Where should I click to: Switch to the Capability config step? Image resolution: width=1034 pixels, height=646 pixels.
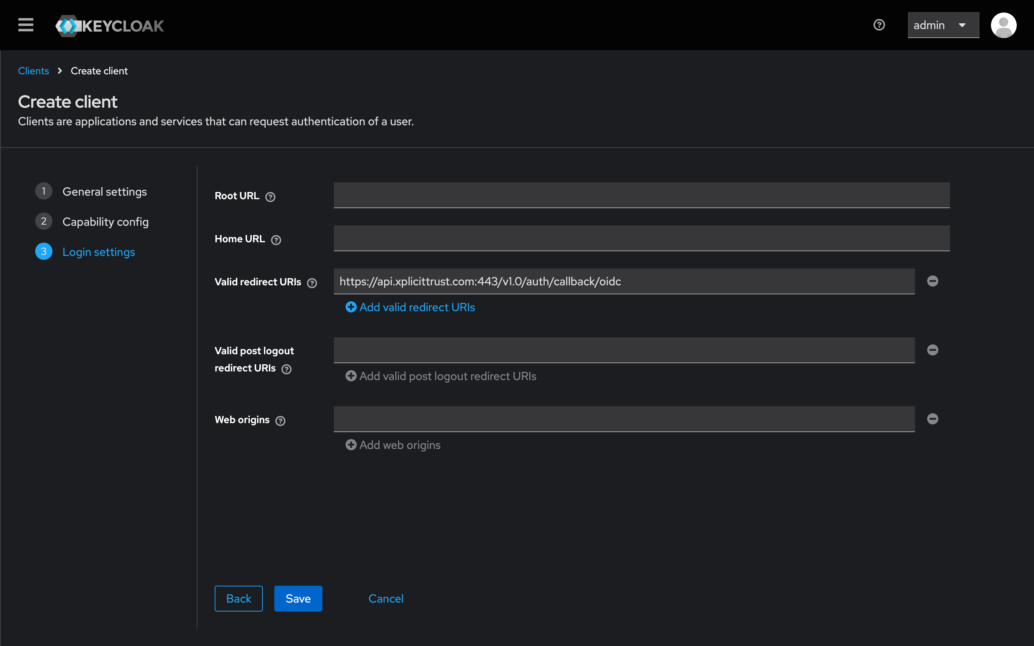pyautogui.click(x=106, y=221)
